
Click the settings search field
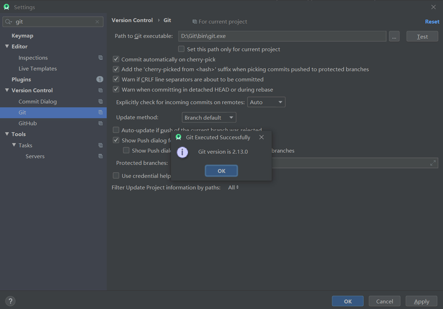(53, 22)
